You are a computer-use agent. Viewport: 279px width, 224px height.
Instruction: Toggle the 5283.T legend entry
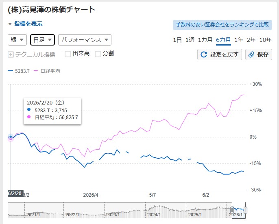coord(19,71)
